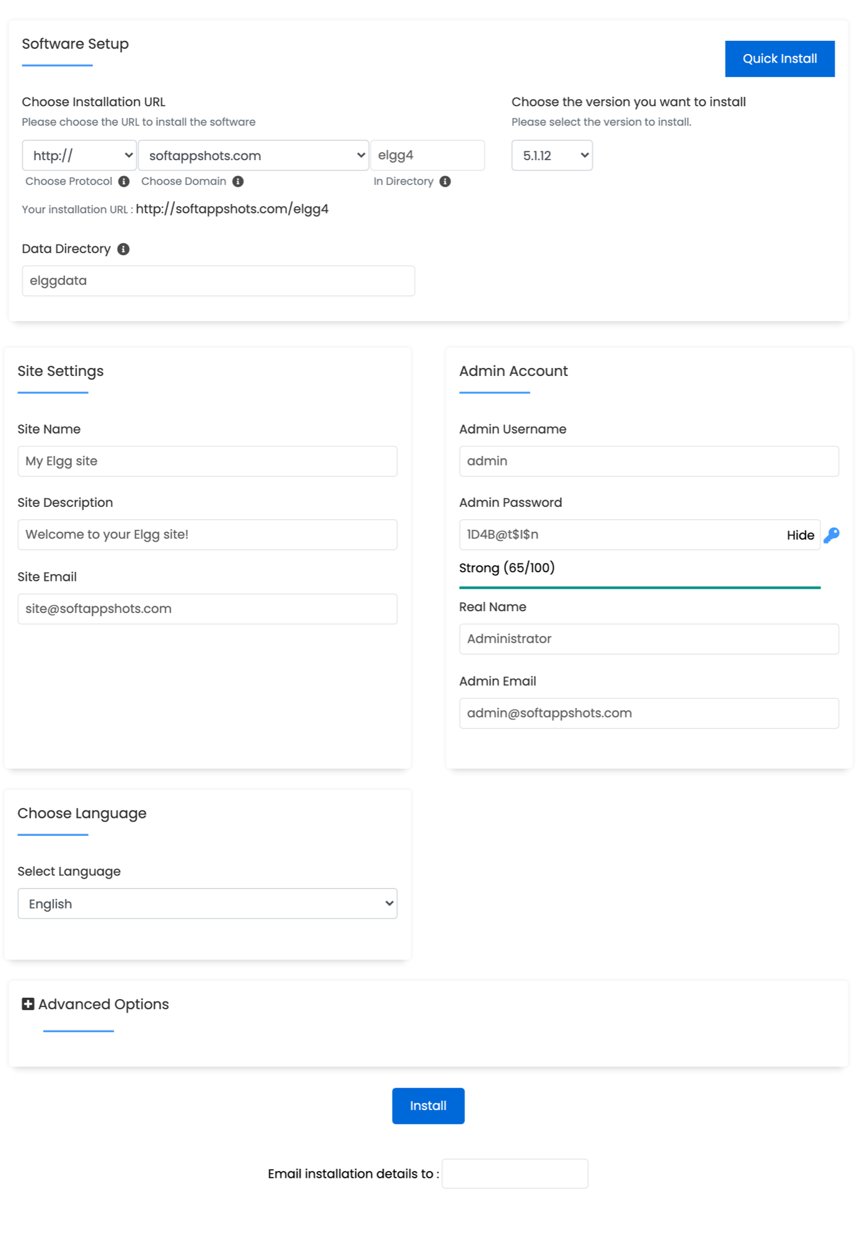
Task: Click 'Choose the version you want to install'
Action: 629,102
